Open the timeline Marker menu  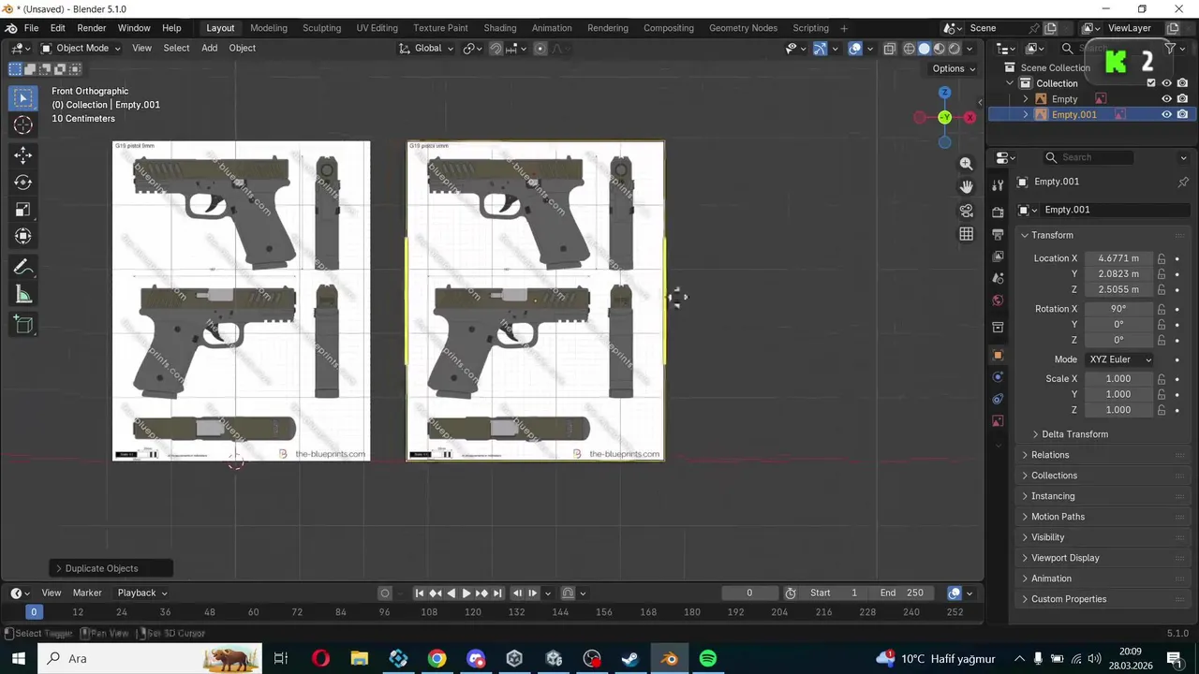coord(87,593)
